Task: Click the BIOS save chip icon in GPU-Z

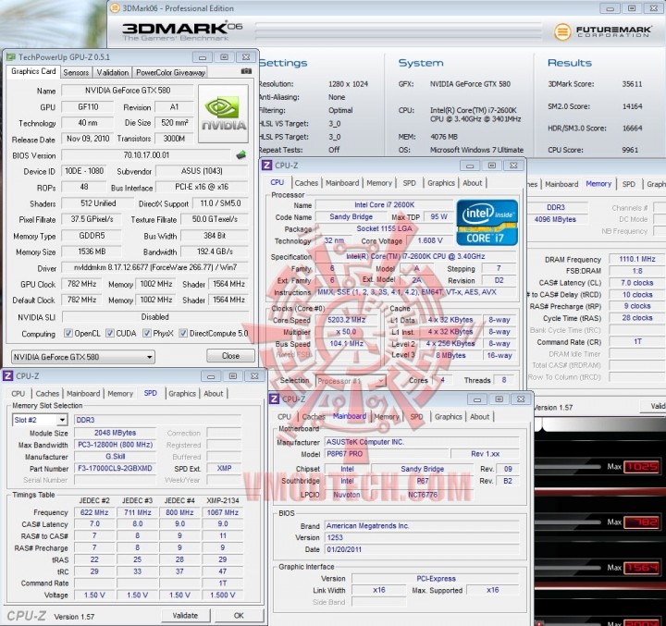Action: coord(240,155)
